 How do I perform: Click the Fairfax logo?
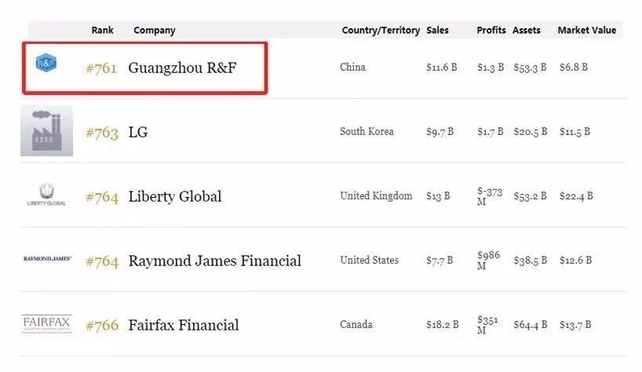(46, 323)
